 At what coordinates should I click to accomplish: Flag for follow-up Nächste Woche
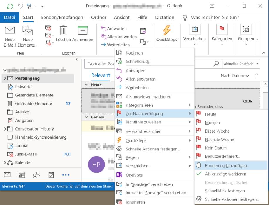click(231, 140)
